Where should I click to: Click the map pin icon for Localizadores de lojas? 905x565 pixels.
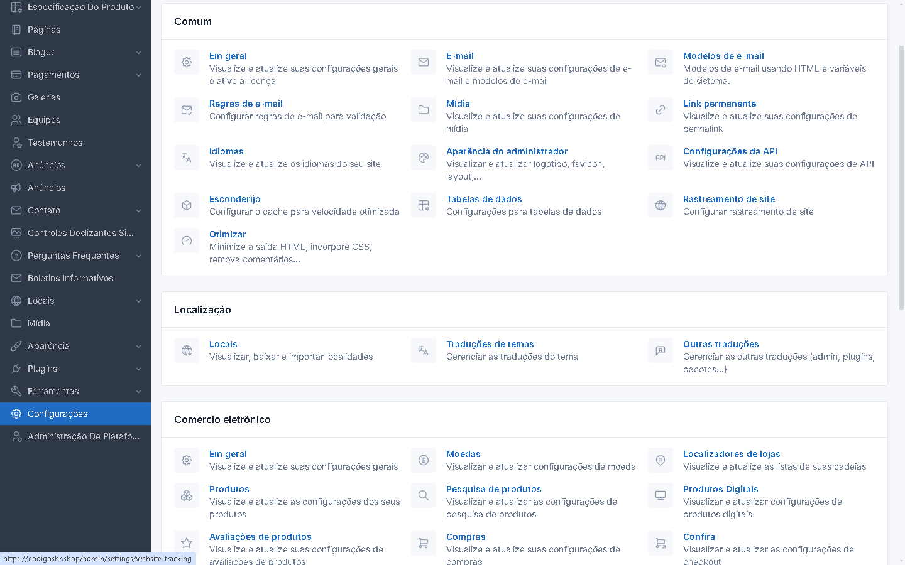click(x=661, y=460)
